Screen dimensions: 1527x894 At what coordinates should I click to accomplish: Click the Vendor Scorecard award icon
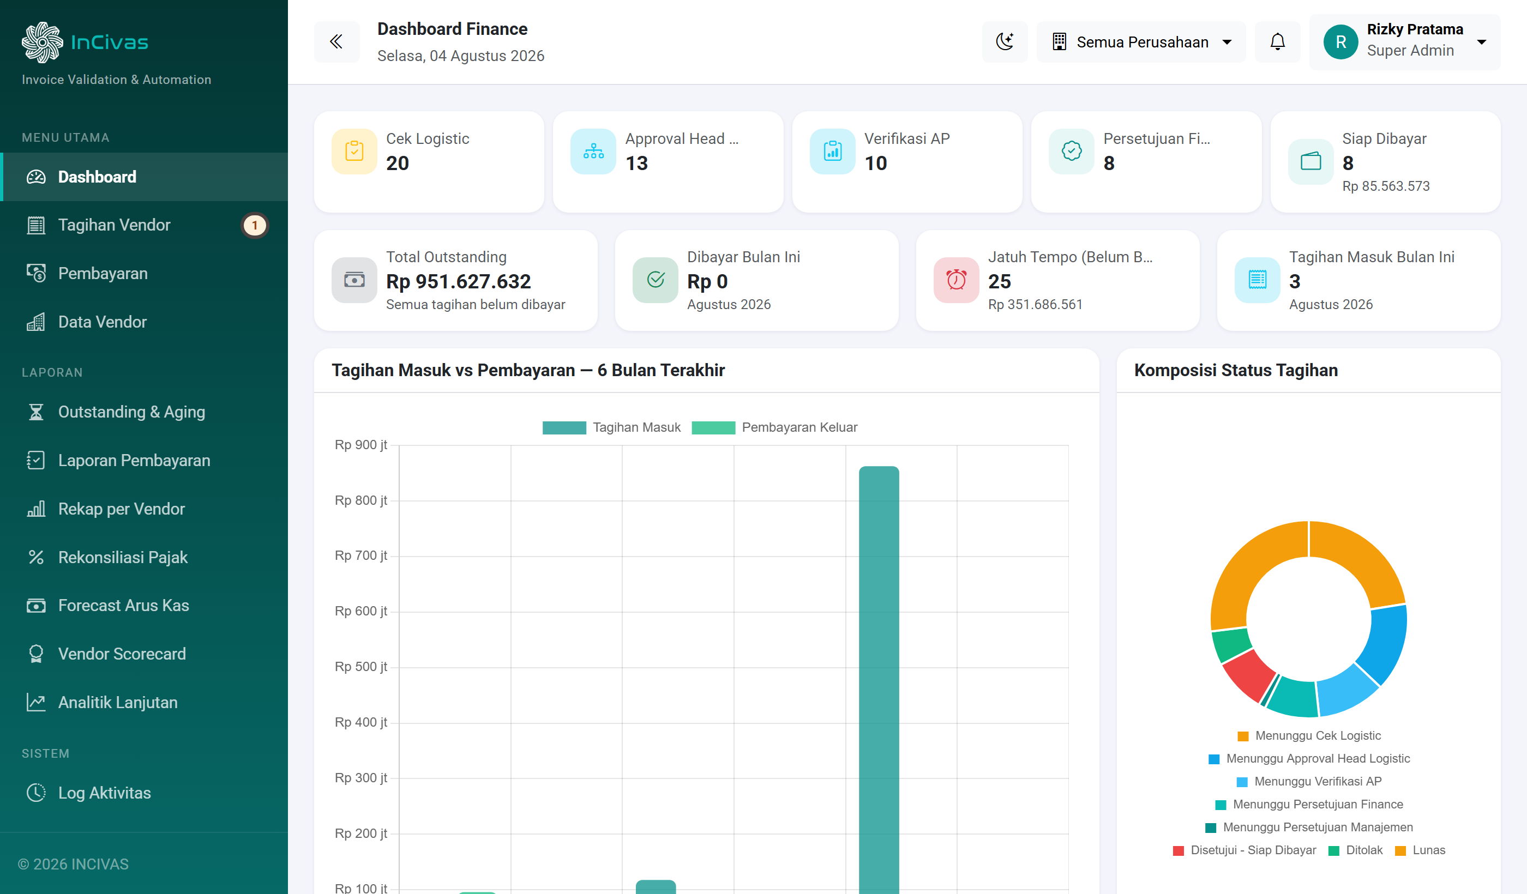37,654
